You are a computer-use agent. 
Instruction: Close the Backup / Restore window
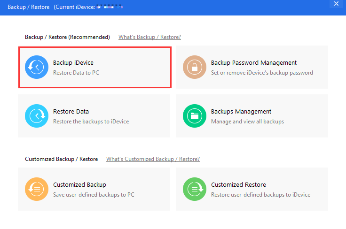pos(336,4)
